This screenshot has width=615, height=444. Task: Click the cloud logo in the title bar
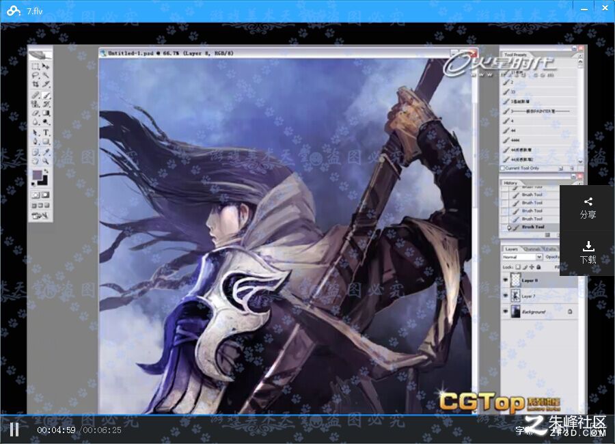pos(14,11)
